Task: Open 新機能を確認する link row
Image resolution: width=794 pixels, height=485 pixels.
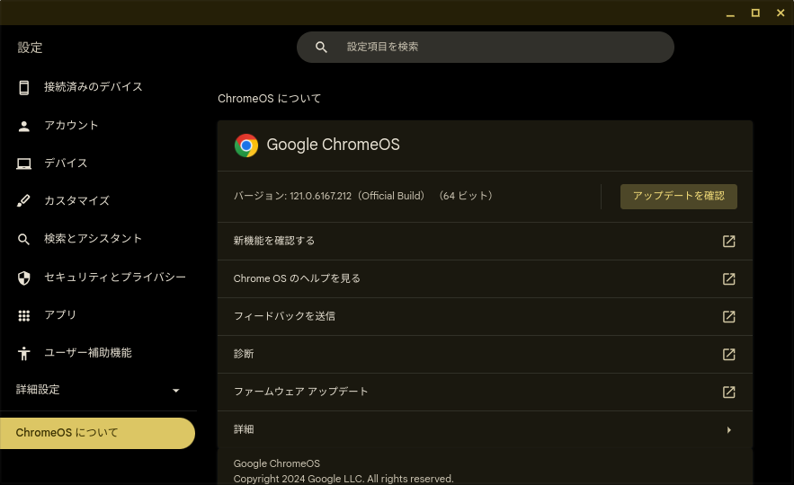Action: point(485,242)
